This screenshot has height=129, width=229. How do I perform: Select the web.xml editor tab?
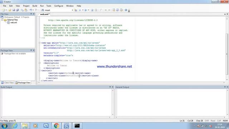pos(45,14)
